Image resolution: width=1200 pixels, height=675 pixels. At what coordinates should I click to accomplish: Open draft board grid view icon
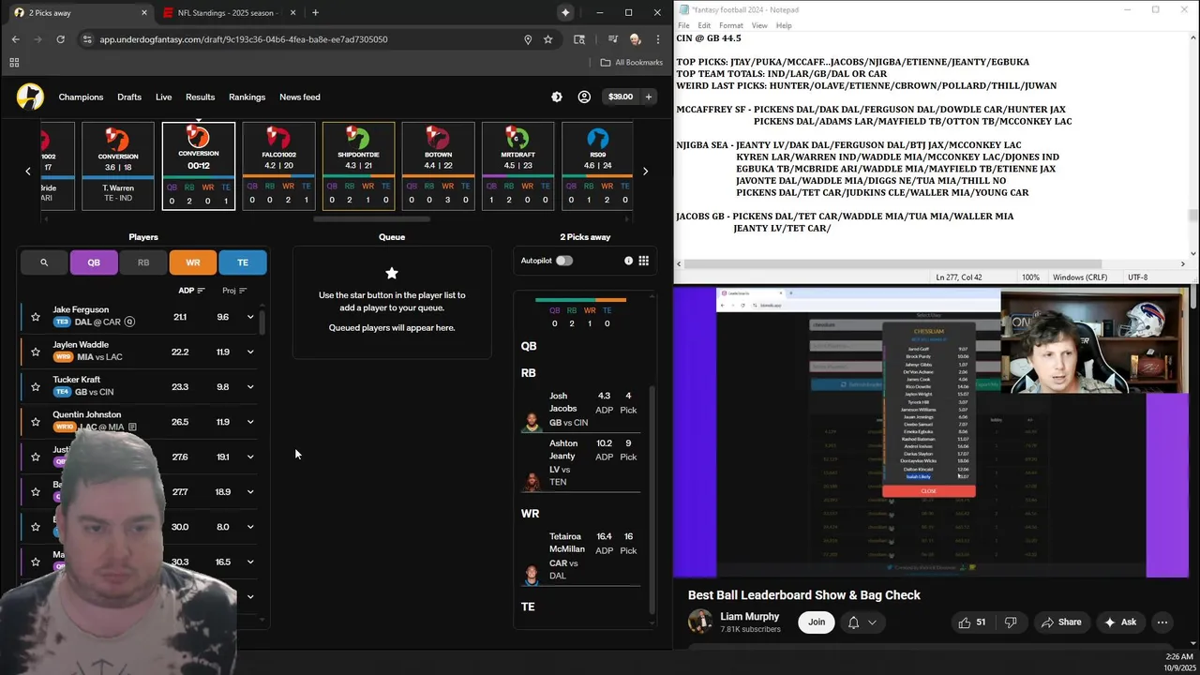pyautogui.click(x=643, y=261)
